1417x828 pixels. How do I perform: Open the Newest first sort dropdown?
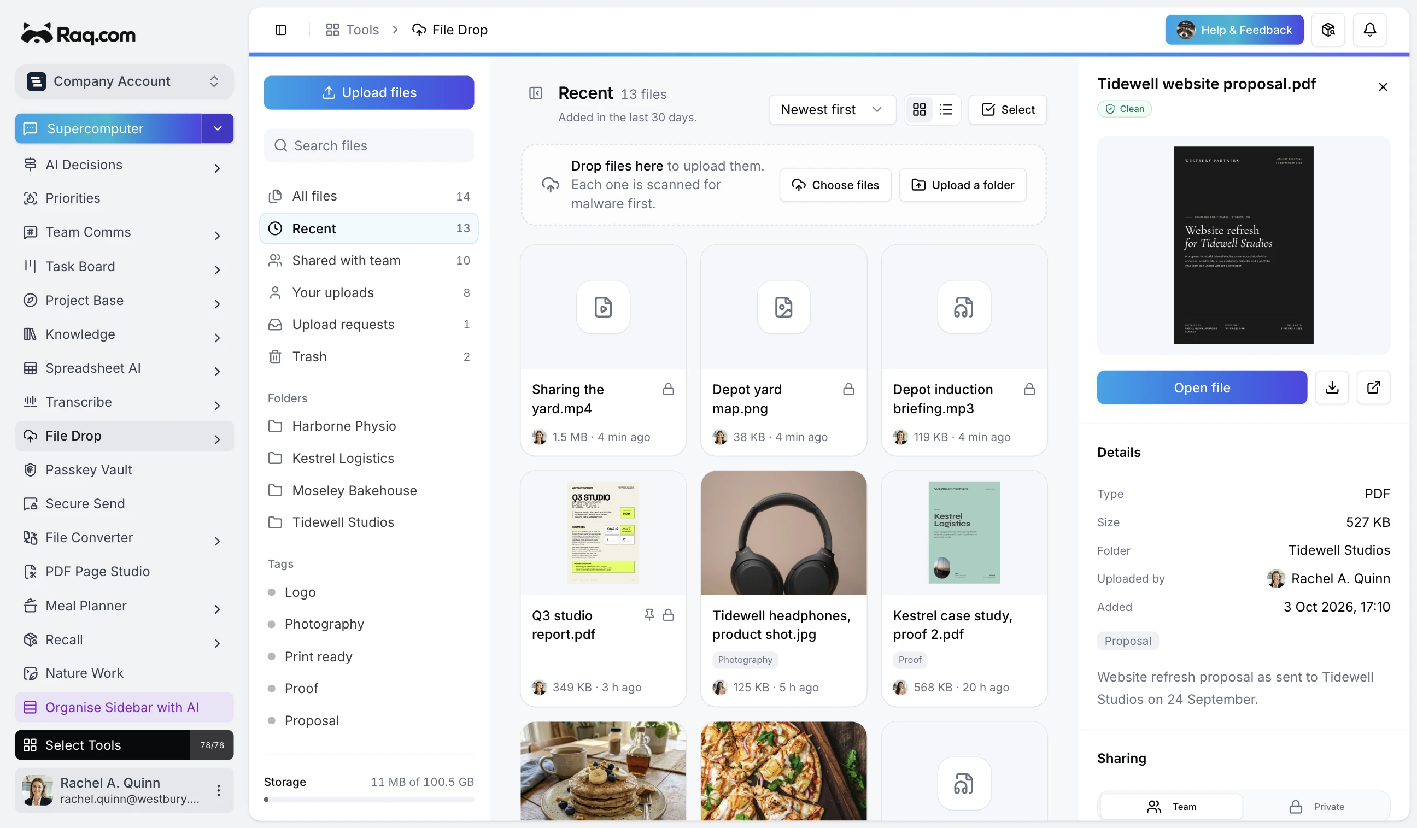832,109
